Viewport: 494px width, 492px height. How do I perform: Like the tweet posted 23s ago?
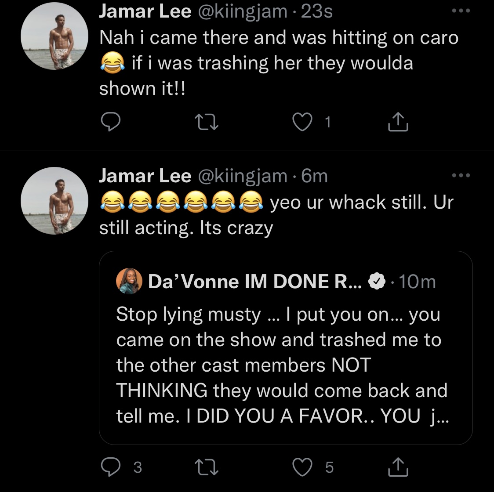coord(302,122)
